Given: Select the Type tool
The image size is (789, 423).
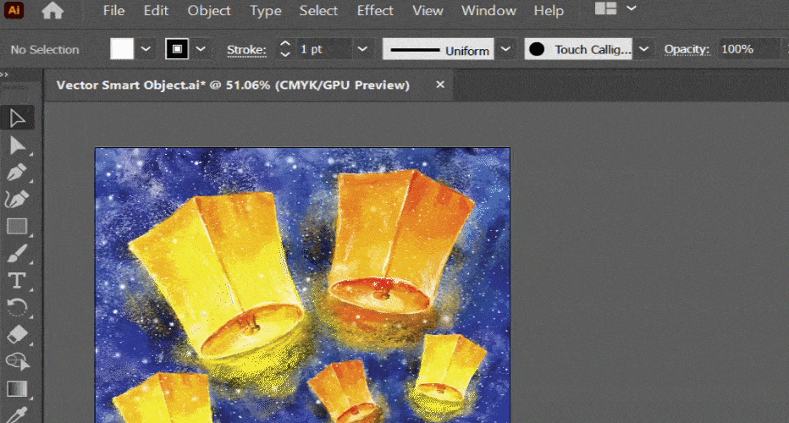Looking at the screenshot, I should click(x=17, y=280).
